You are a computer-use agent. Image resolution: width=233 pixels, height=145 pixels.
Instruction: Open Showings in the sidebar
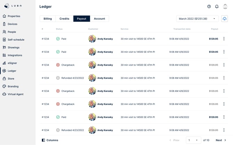(x=11, y=47)
